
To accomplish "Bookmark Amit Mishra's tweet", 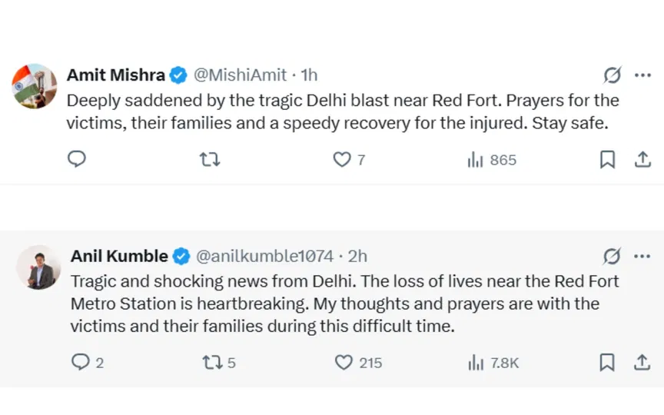I will coord(607,160).
